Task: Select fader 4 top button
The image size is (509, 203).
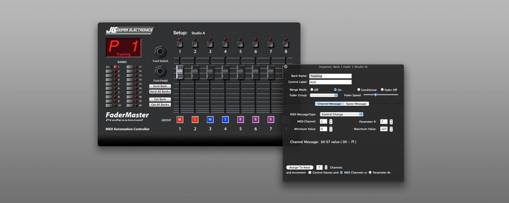Action: 225,45
